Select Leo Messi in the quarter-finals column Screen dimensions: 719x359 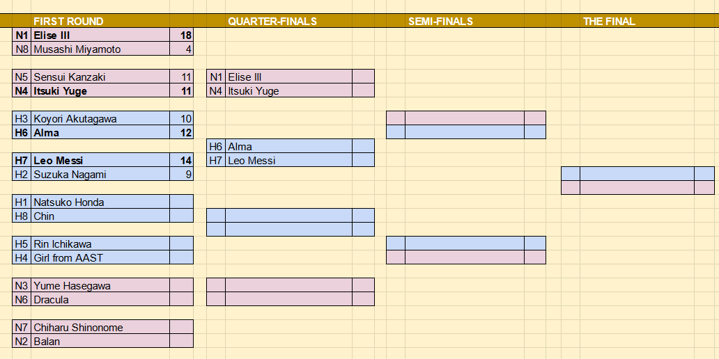click(x=288, y=160)
